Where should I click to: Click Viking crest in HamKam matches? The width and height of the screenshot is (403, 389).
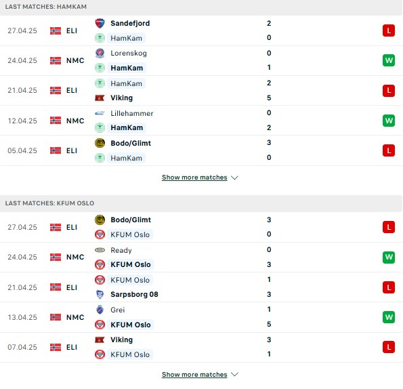[100, 98]
